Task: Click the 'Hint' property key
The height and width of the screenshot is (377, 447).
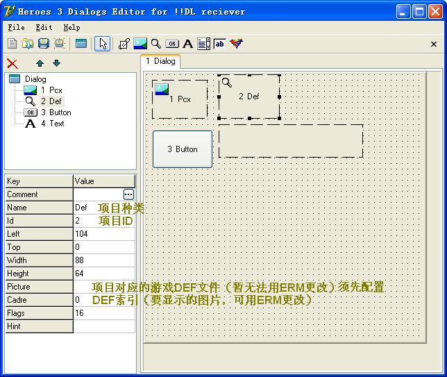Action: pyautogui.click(x=39, y=326)
